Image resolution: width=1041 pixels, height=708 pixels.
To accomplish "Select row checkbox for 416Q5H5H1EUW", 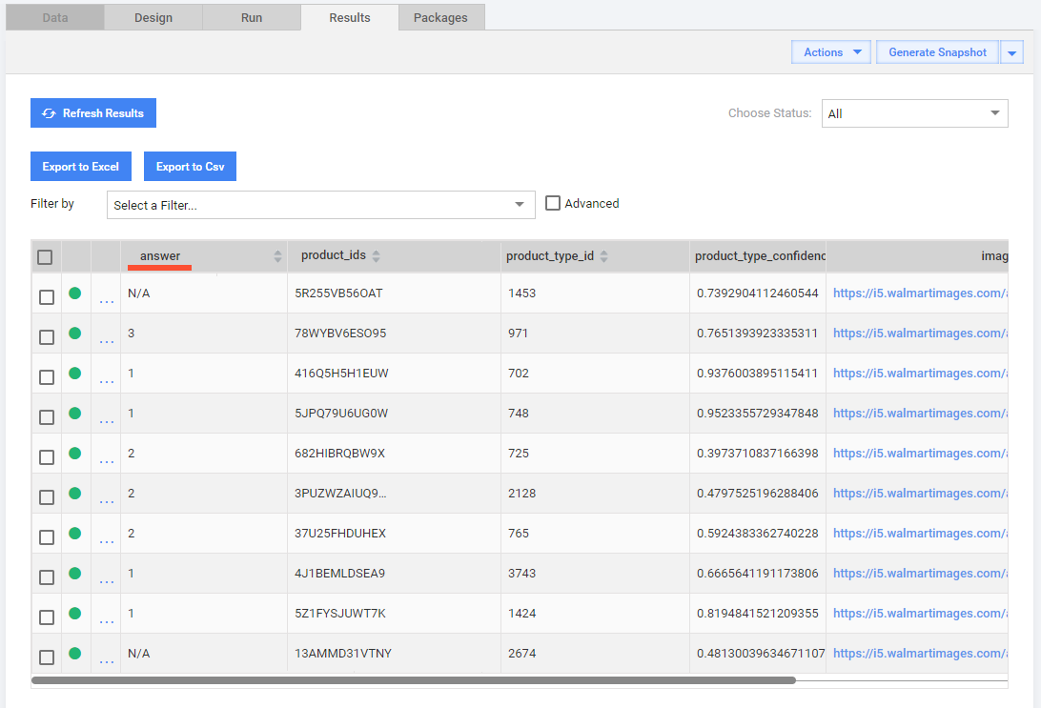I will 47,377.
